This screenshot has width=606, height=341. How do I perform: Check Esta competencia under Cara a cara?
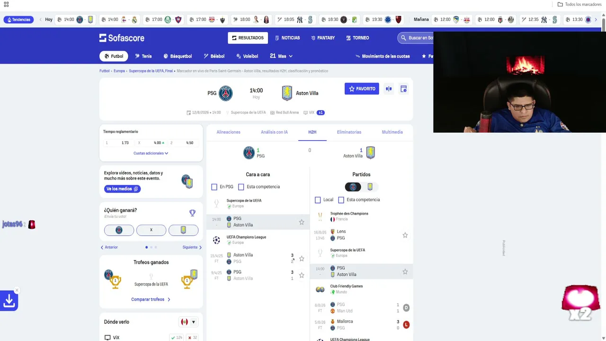(x=241, y=187)
